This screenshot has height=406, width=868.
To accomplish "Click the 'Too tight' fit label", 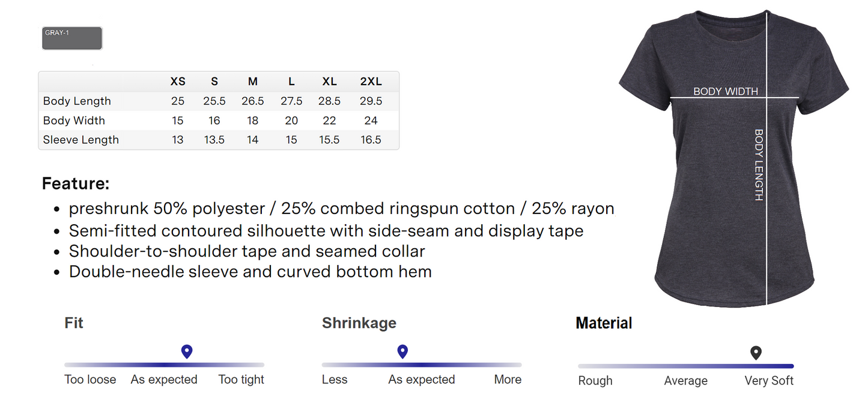I will pos(241,380).
